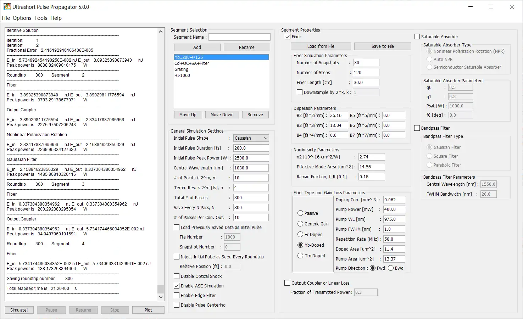523x319 pixels.
Task: Check Downsample by 2^k checkbox
Action: 300,92
